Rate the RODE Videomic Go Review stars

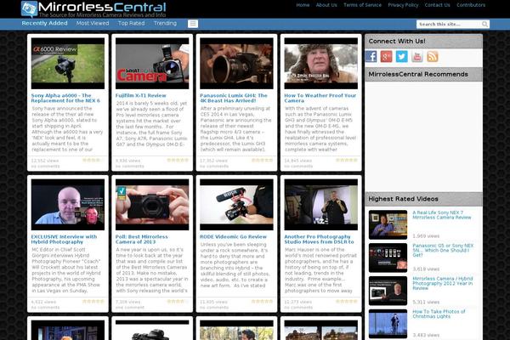[262, 301]
